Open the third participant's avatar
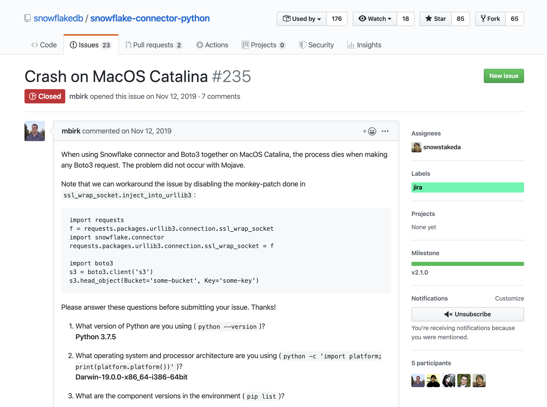 (x=449, y=381)
